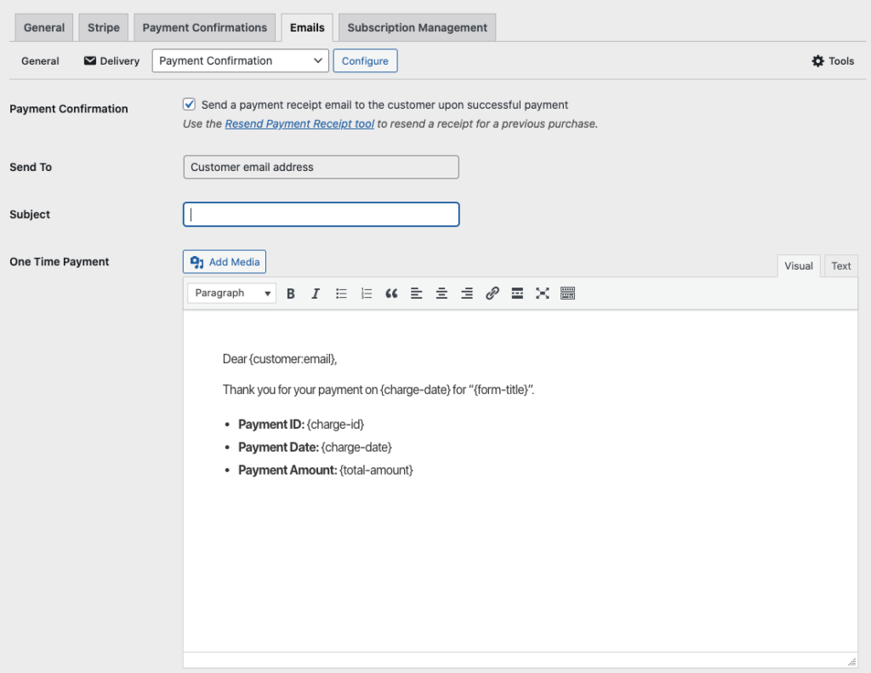Toggle the toolbar kitchen sink
Screen dimensions: 871x673
[567, 294]
